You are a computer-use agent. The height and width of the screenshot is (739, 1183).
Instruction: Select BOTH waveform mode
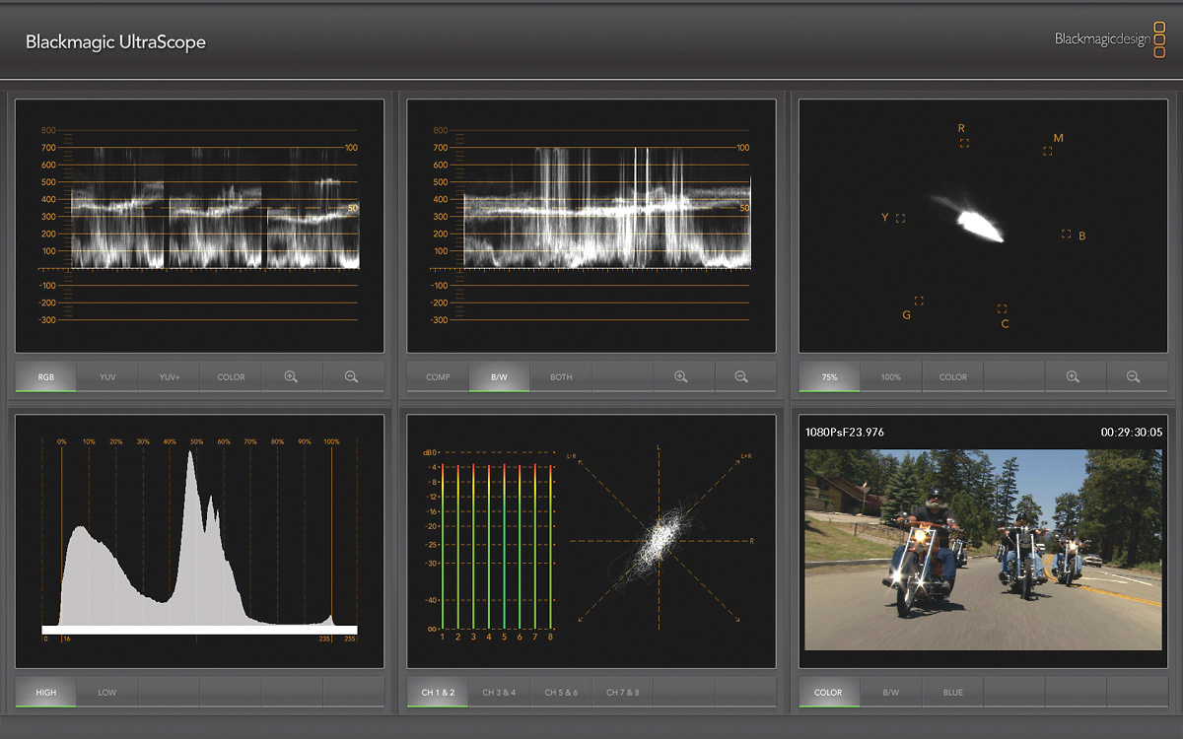coord(561,376)
